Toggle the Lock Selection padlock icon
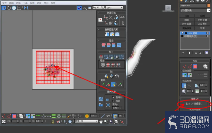 tap(53, 121)
